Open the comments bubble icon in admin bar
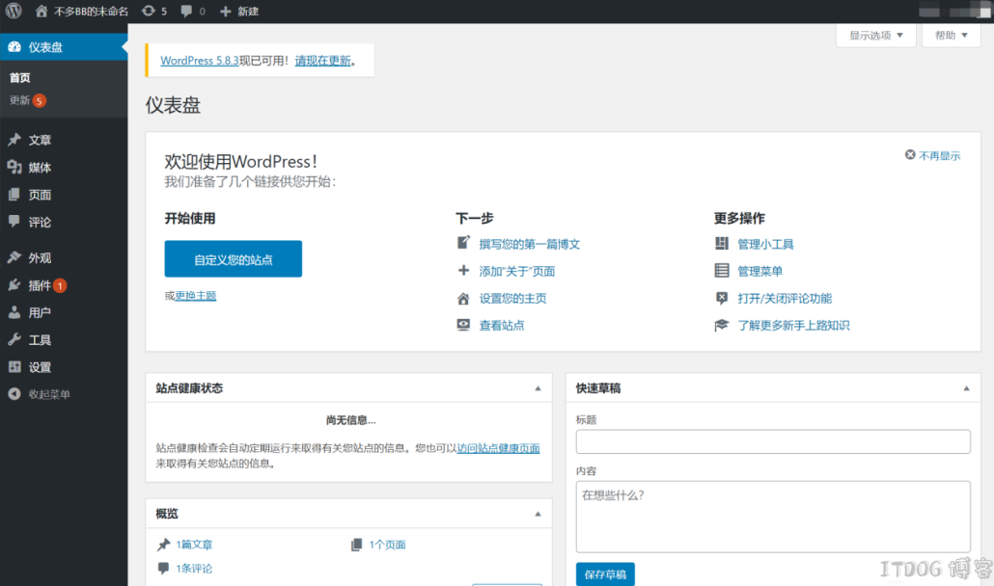 [x=186, y=12]
